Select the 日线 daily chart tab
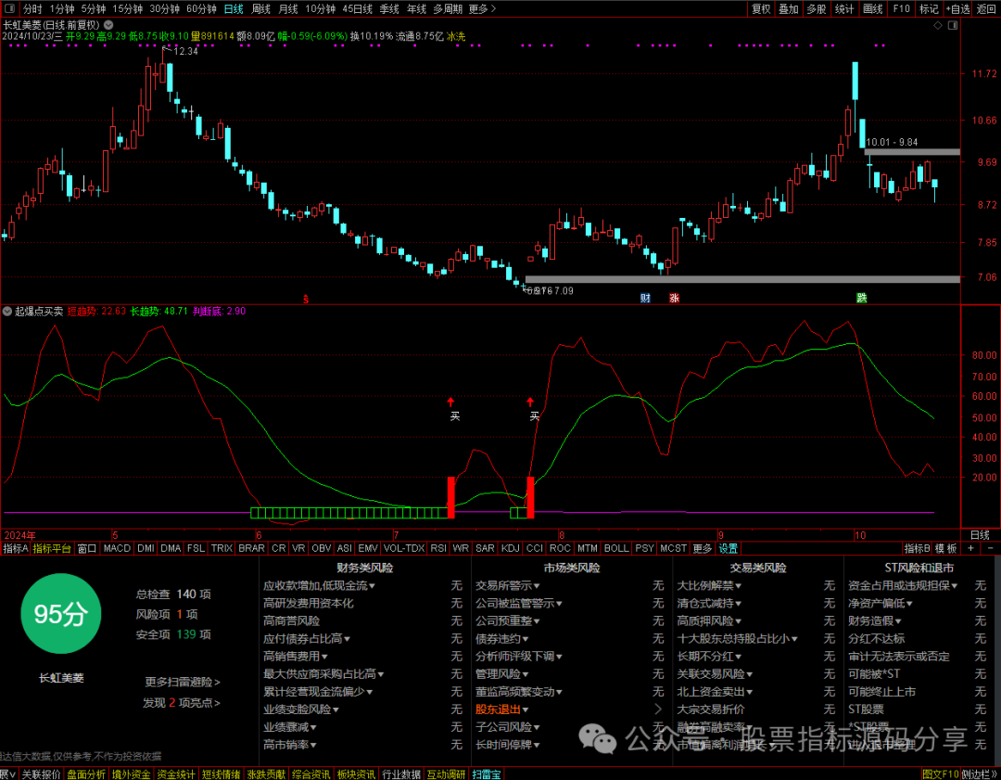Image resolution: width=1001 pixels, height=780 pixels. click(x=234, y=9)
